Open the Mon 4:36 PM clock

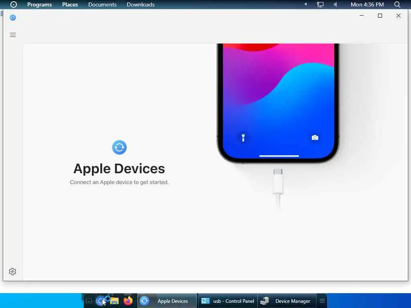tap(367, 4)
